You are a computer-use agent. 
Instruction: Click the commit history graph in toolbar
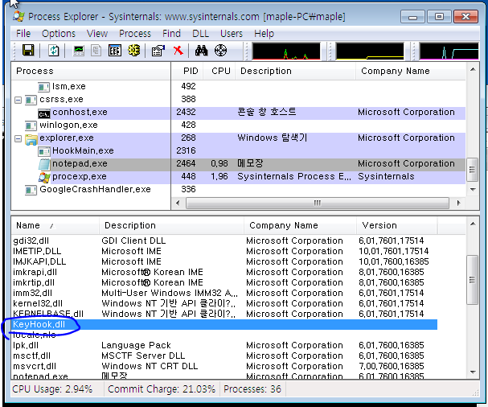(x=370, y=51)
